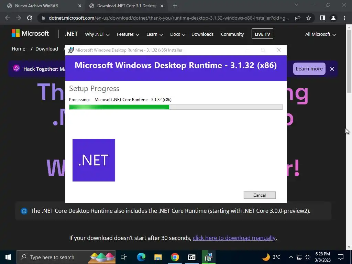Click the Microsoft logo

(x=30, y=33)
